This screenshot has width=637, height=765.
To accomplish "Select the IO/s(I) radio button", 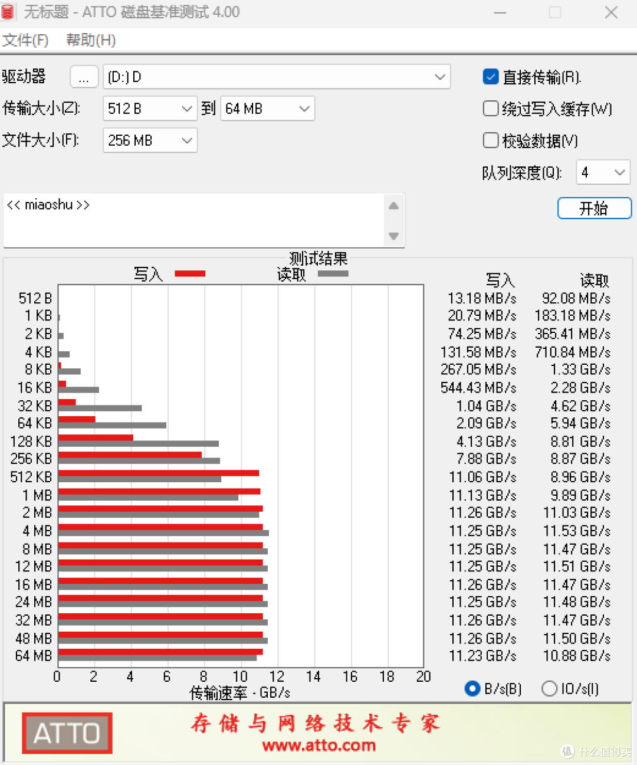I will (x=549, y=688).
